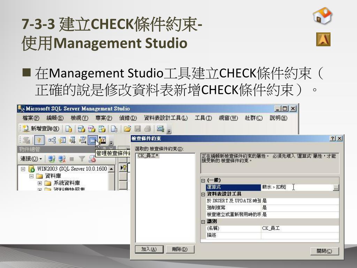
Task: Click the 運算式 expression input field
Action: (297, 187)
